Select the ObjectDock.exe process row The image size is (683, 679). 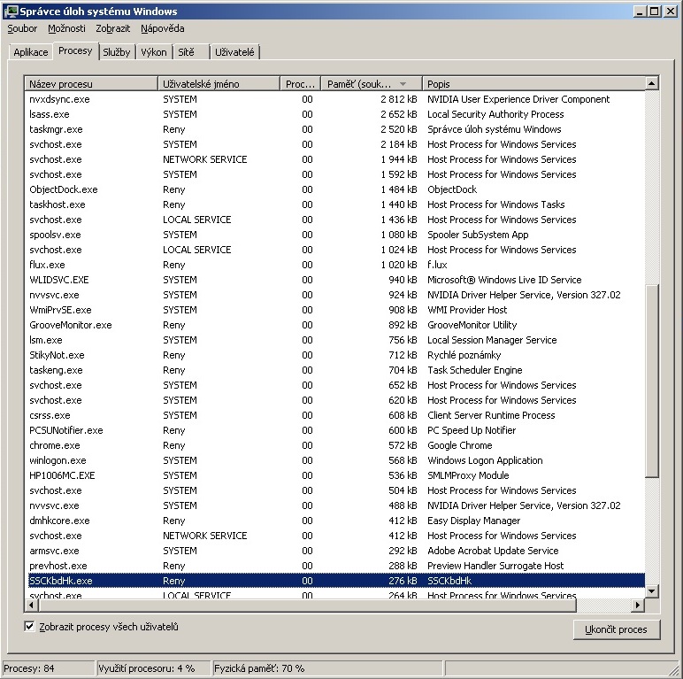[x=334, y=189]
